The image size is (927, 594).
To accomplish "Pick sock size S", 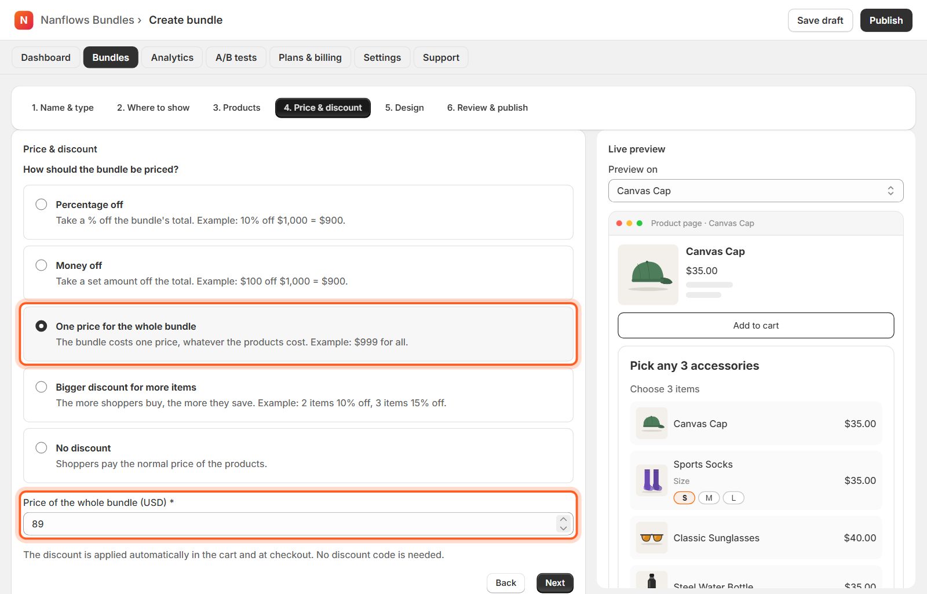I will (684, 498).
